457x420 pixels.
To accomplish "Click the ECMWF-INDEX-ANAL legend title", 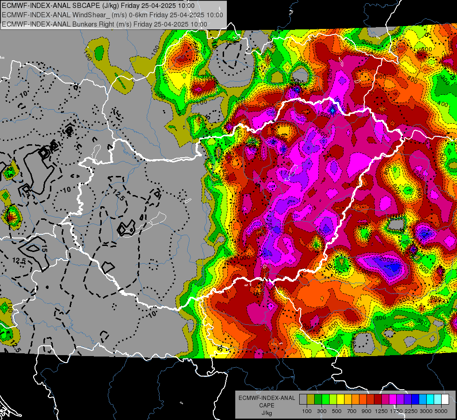I will pos(267,398).
